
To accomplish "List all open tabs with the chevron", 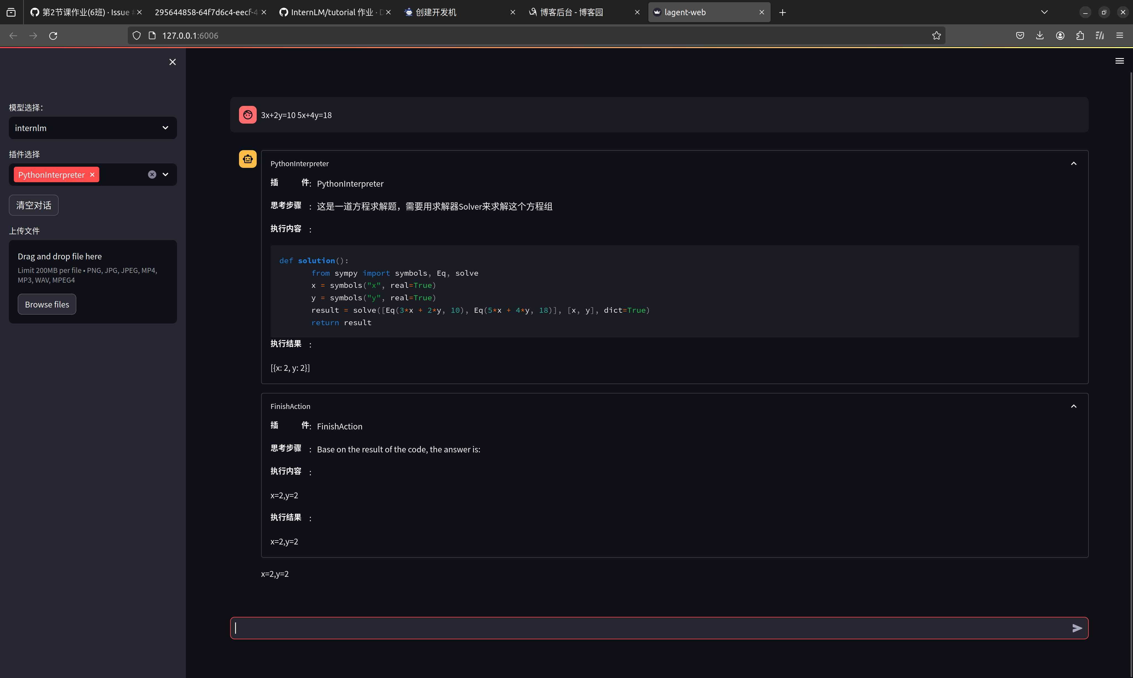I will tap(1044, 12).
